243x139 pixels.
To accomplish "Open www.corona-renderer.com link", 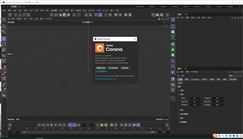I will point(106,79).
